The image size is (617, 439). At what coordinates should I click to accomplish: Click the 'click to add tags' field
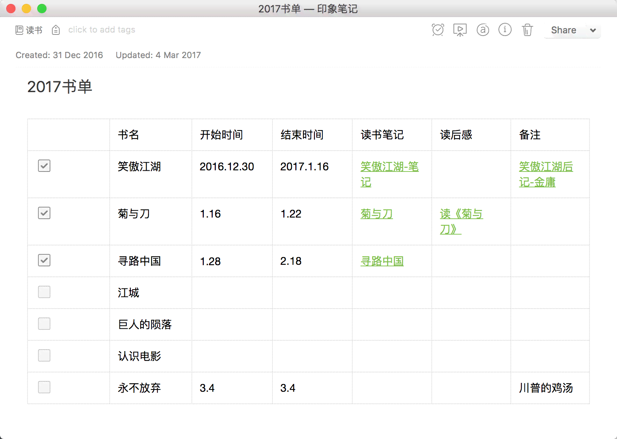click(102, 30)
